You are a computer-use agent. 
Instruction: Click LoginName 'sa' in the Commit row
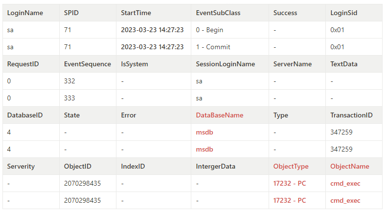(x=10, y=47)
